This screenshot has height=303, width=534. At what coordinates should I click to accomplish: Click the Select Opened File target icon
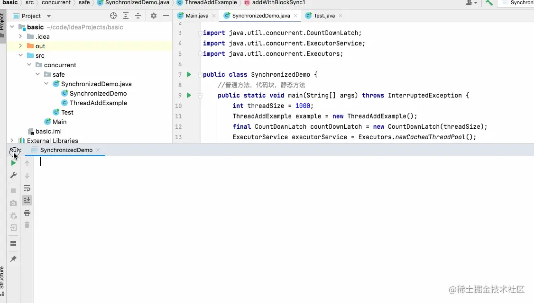coord(113,16)
